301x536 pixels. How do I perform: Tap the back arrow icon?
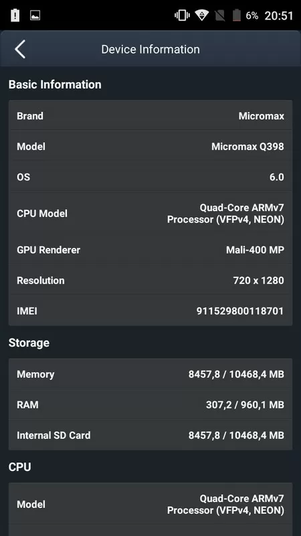click(x=20, y=49)
